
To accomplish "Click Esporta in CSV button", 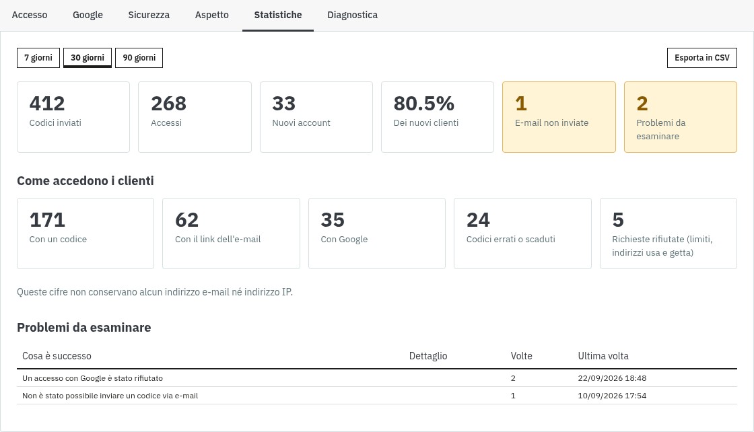I will click(701, 58).
